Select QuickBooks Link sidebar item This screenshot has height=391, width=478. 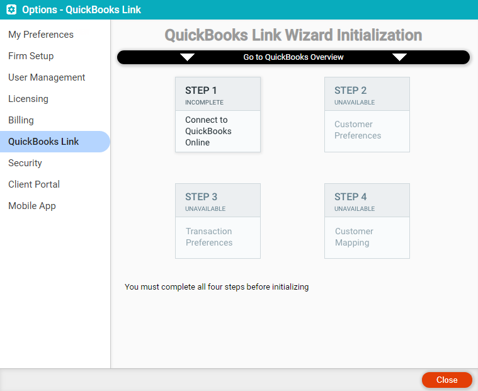click(x=55, y=142)
